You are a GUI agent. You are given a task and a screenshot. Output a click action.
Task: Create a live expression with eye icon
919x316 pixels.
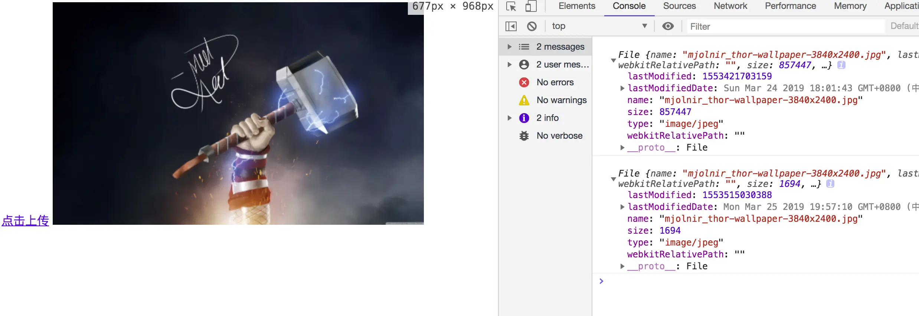[x=668, y=26]
